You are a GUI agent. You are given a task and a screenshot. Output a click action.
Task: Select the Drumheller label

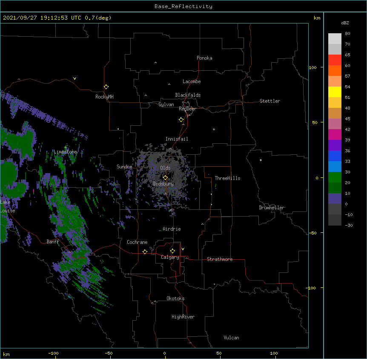(x=272, y=208)
